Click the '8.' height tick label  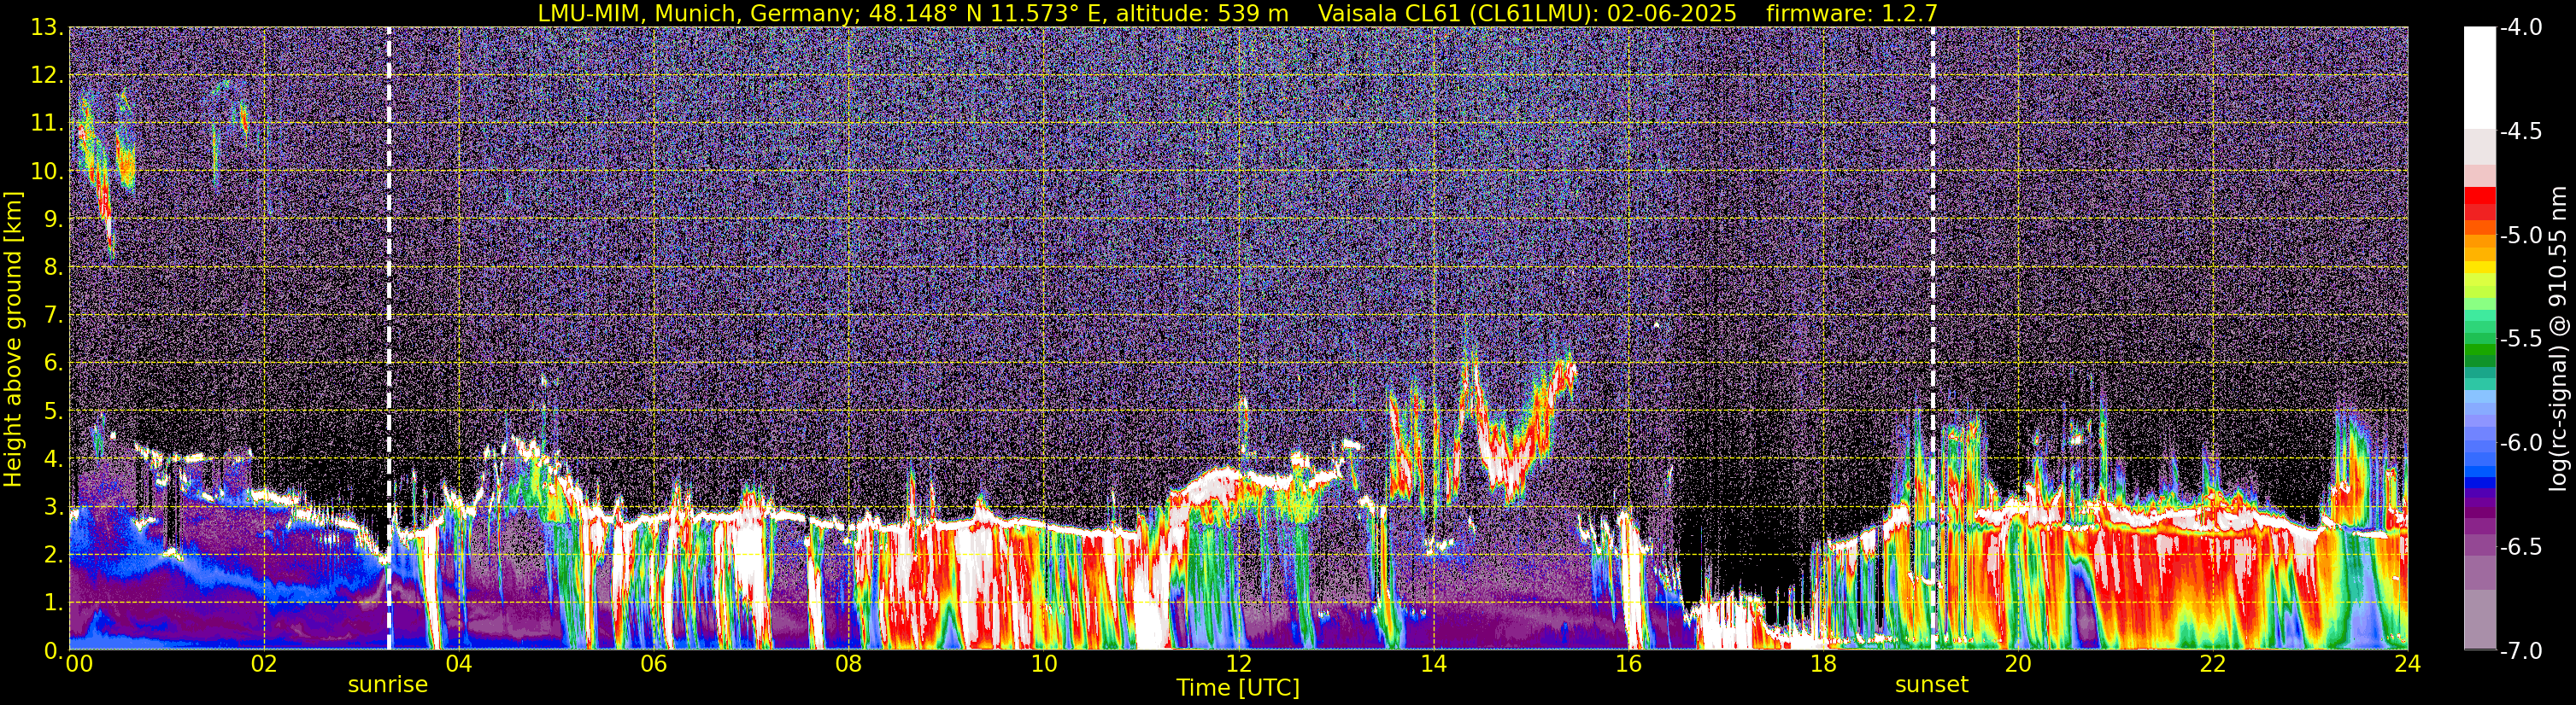pyautogui.click(x=52, y=268)
